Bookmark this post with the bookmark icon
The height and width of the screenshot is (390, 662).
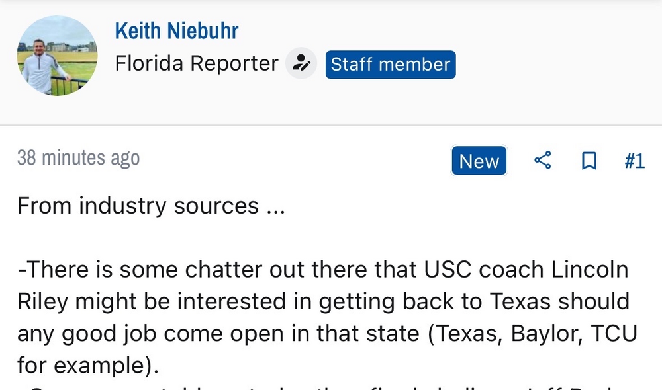coord(589,161)
